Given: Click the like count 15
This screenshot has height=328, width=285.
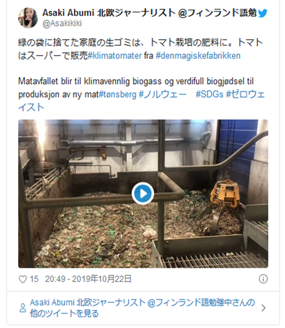Looking at the screenshot, I should point(34,279).
